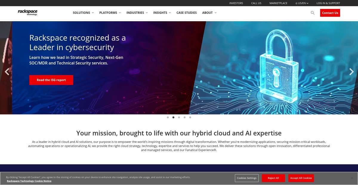Select the fifth carousel dot

pos(190,117)
